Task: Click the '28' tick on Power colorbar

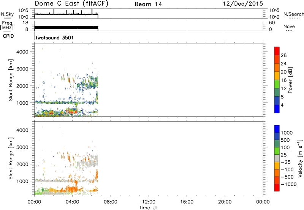Action: point(283,55)
